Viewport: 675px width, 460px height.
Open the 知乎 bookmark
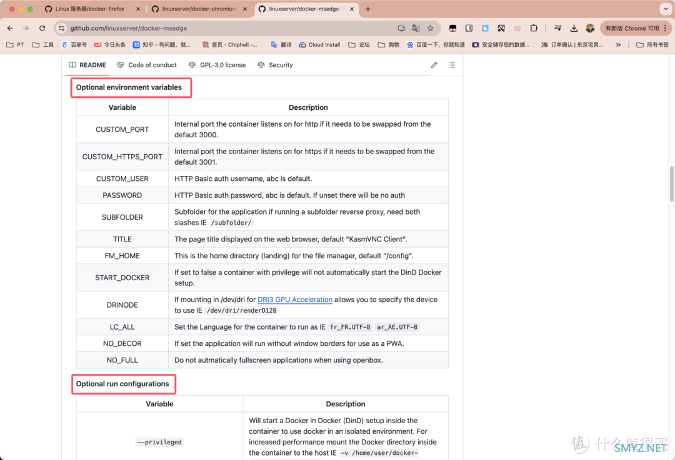tap(161, 45)
